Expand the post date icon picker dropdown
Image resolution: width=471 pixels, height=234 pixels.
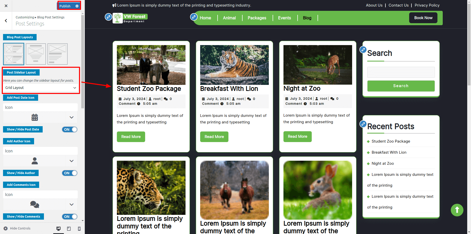point(71,117)
